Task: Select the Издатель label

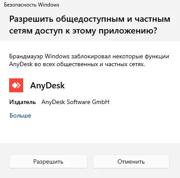Action: [23, 102]
